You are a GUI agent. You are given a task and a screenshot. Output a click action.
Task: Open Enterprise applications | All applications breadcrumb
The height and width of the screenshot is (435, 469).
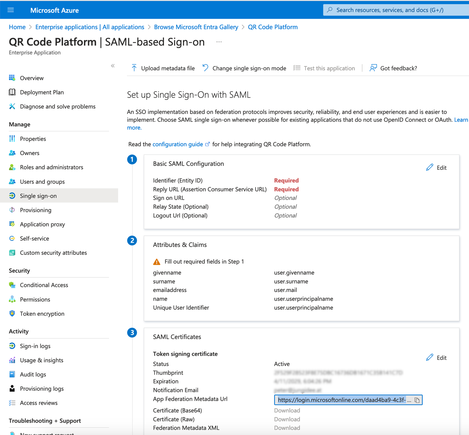[90, 27]
